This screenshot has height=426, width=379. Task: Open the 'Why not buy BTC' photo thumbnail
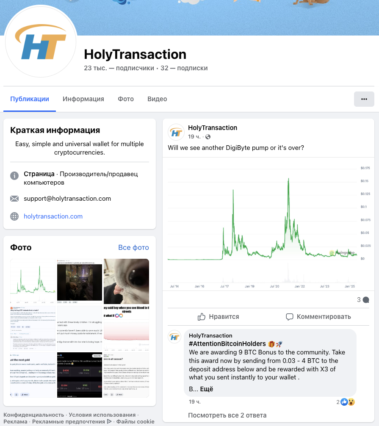(x=33, y=328)
